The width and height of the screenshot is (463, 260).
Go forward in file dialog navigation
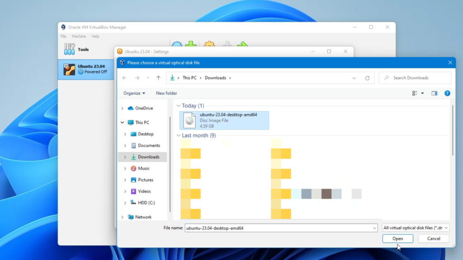(x=137, y=78)
